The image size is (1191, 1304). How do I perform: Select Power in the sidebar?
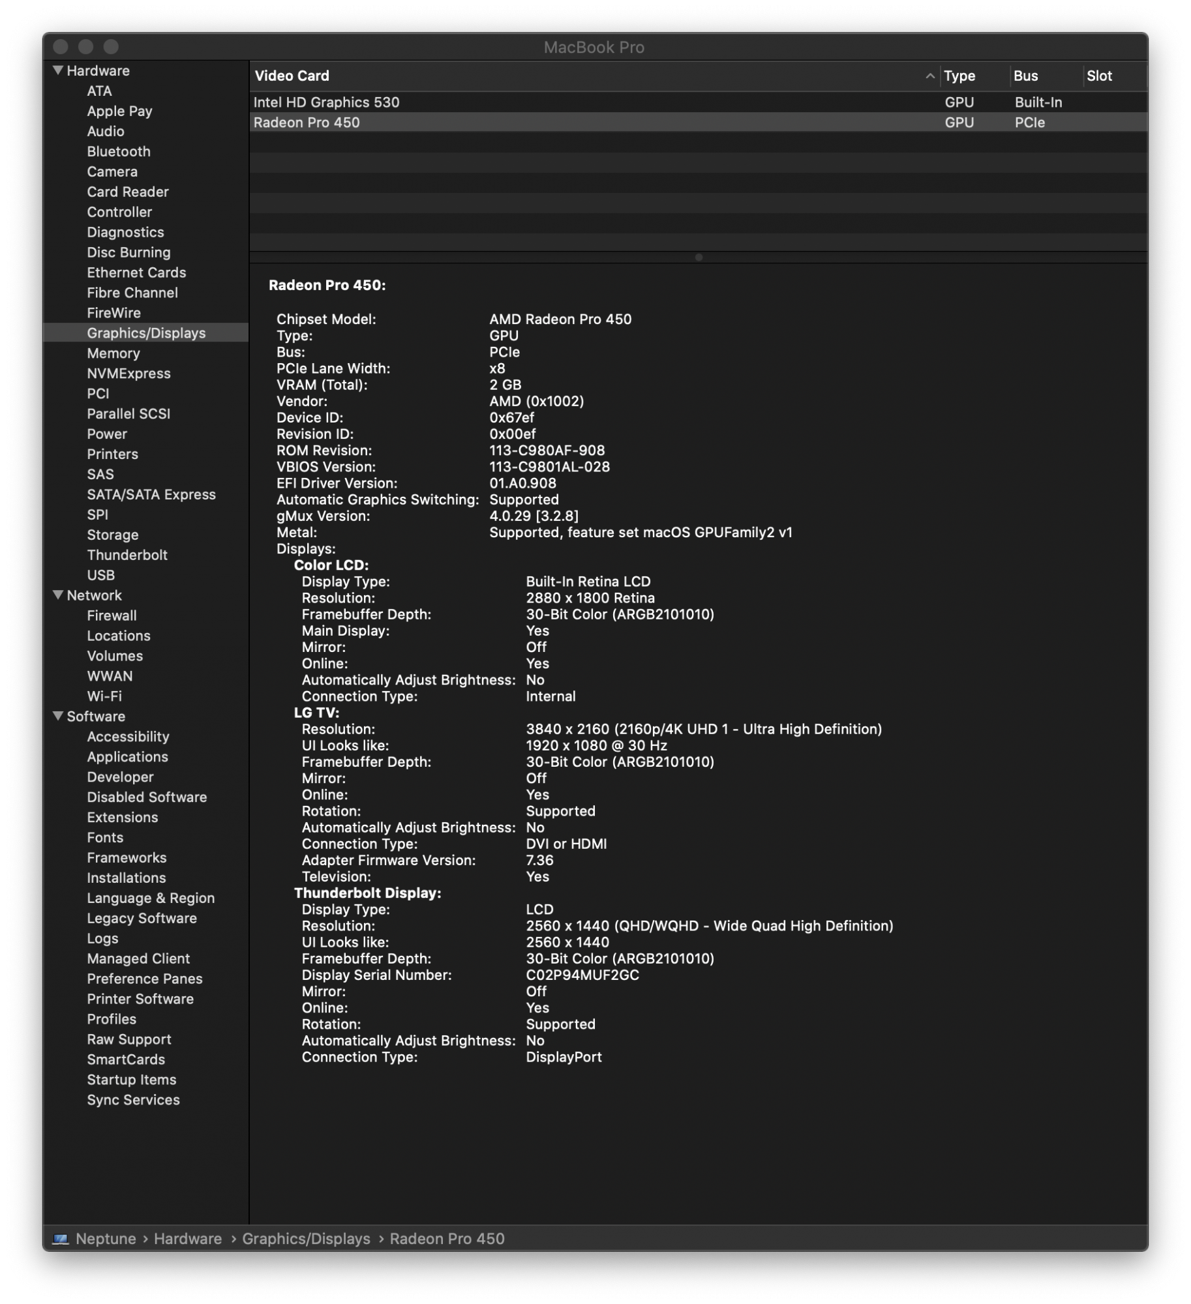click(107, 434)
